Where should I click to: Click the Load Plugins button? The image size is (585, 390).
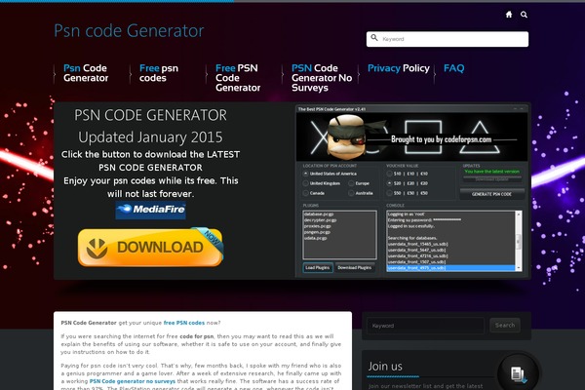(318, 267)
